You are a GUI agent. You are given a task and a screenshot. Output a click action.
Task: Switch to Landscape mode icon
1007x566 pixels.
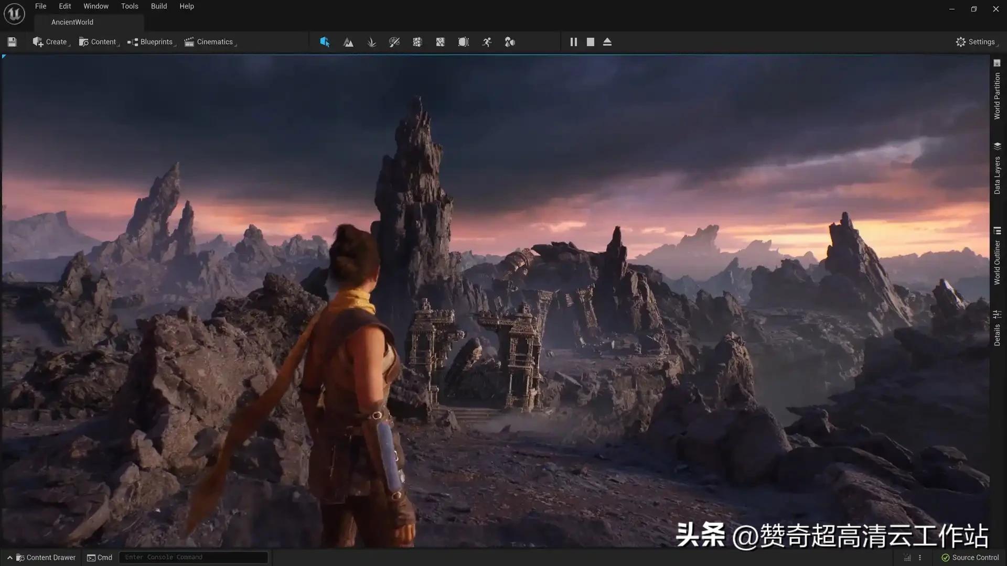[348, 42]
